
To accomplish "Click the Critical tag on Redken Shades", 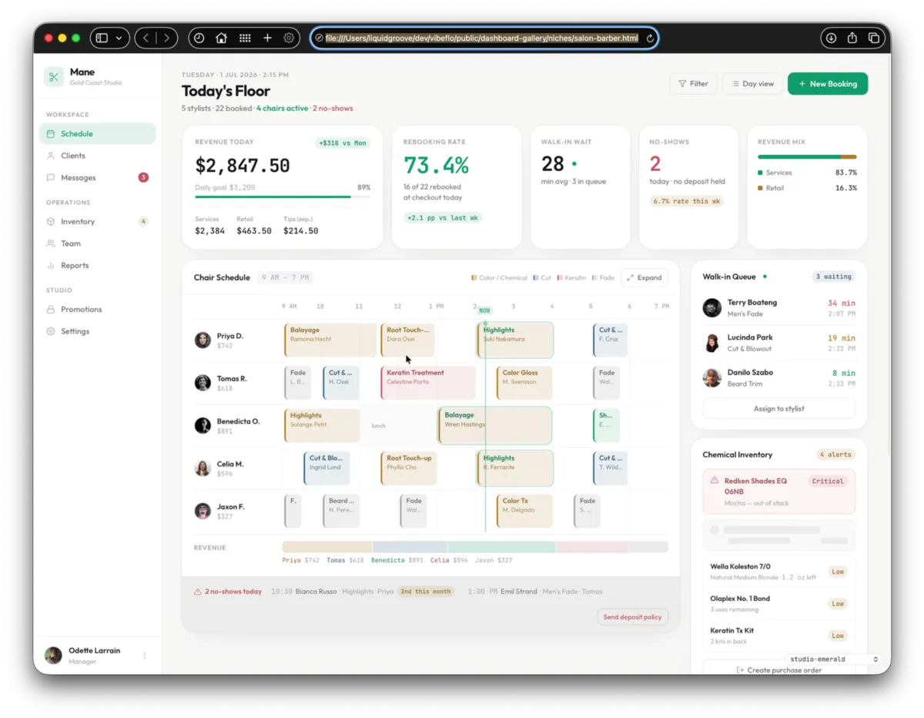I will (828, 481).
